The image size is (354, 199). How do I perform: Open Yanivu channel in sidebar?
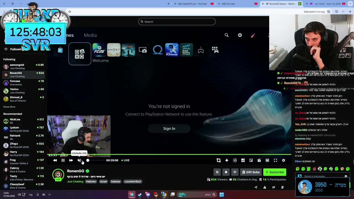pyautogui.click(x=24, y=91)
